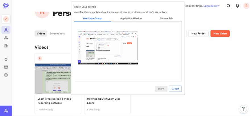Click the New Folder button
The width and height of the screenshot is (251, 116).
coord(198,34)
